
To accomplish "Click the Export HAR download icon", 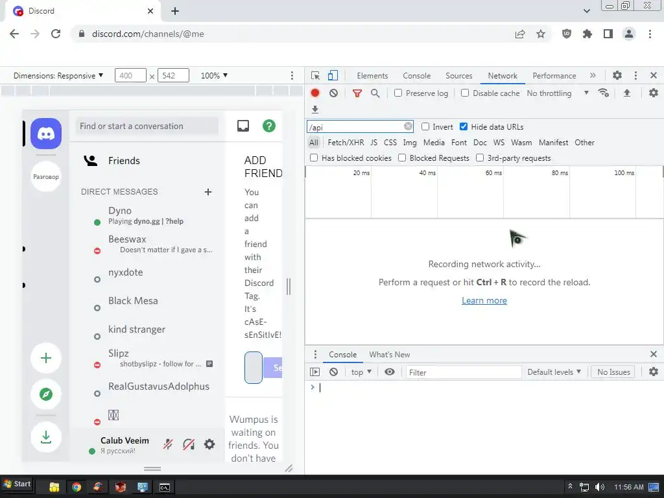I will pyautogui.click(x=315, y=110).
